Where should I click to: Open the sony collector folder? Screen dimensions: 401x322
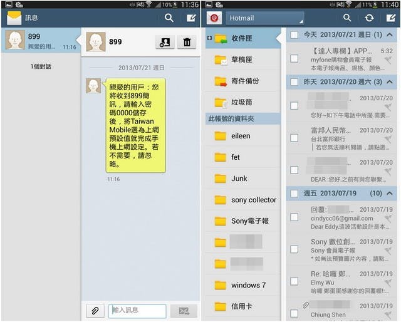pos(243,200)
